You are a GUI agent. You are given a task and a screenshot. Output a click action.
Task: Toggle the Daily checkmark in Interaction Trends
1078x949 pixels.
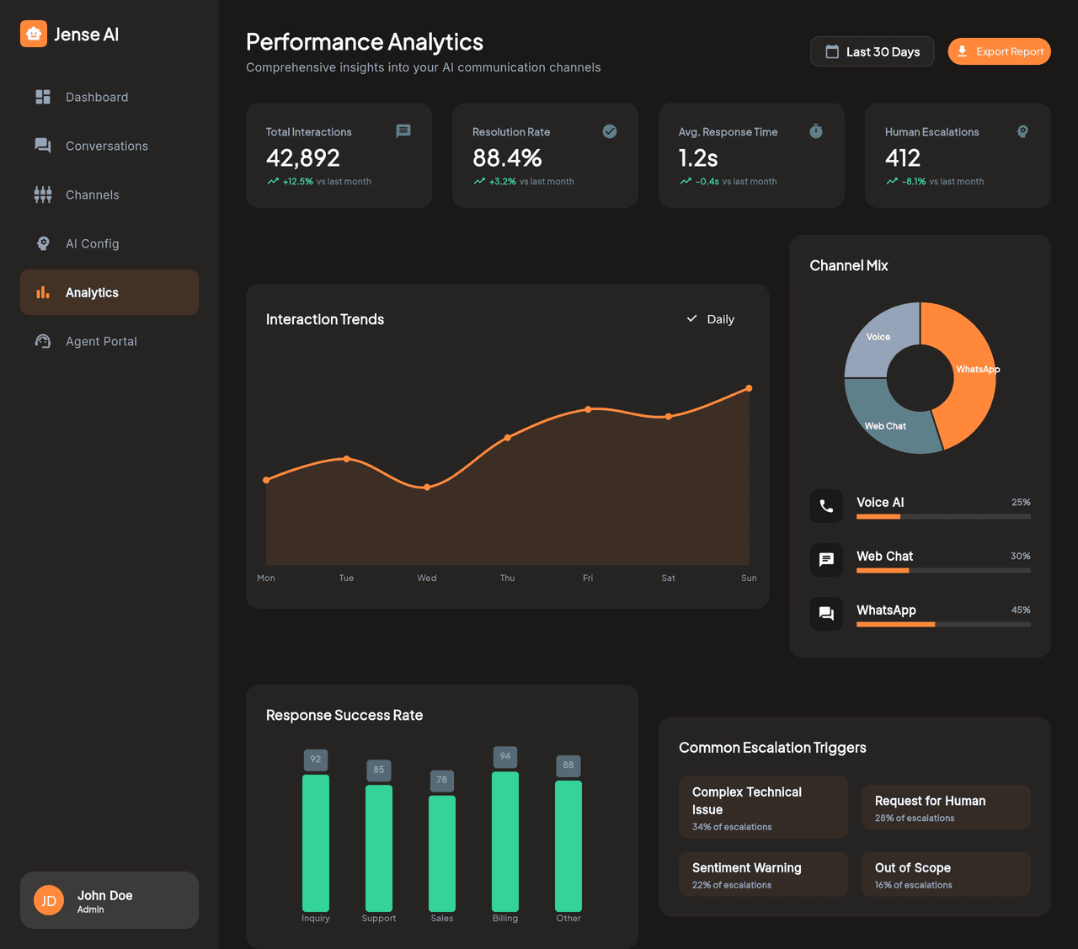(x=691, y=319)
